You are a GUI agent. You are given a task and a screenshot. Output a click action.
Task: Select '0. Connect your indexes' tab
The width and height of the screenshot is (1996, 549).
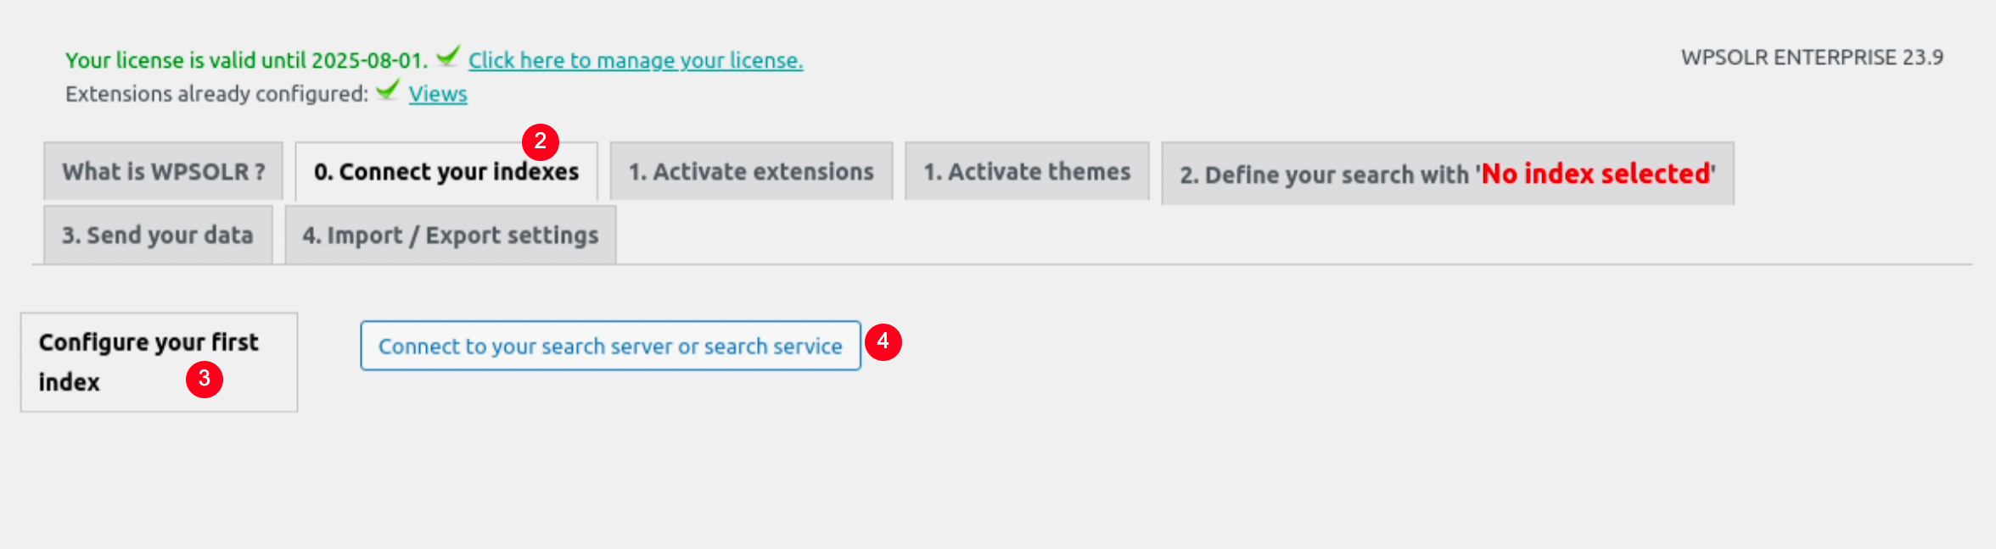click(x=446, y=171)
